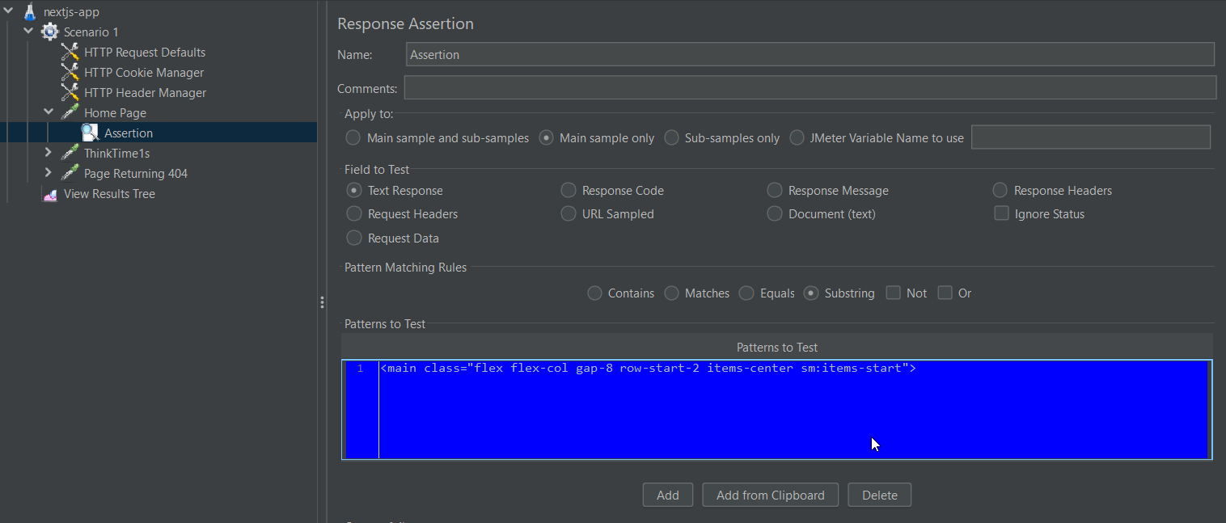
Task: Click the Home Page sampler pipette icon
Action: (x=70, y=113)
